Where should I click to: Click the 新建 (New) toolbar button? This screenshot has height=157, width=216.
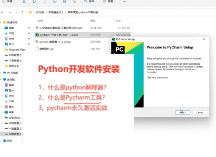[8, 1]
